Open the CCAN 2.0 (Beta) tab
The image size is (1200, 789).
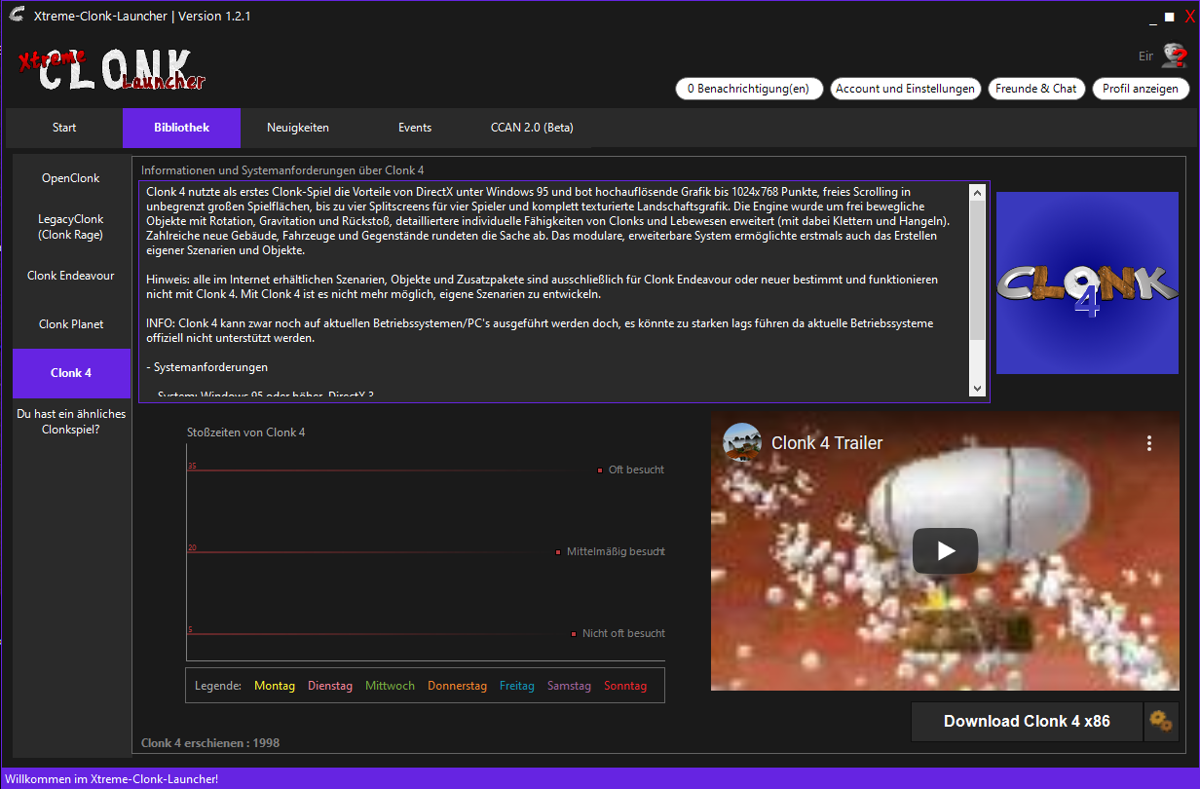pyautogui.click(x=532, y=128)
